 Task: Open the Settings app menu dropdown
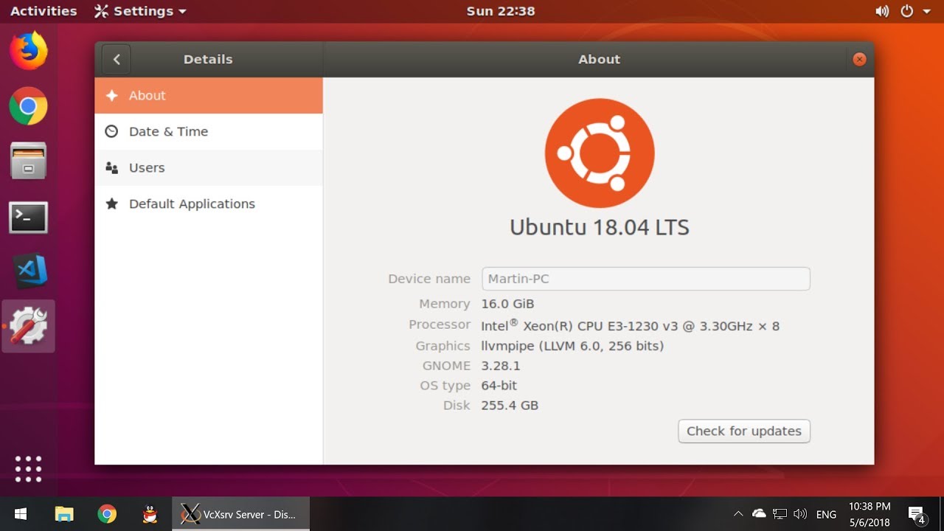coord(140,11)
